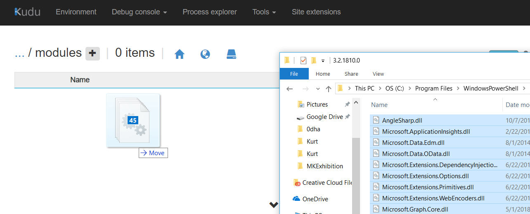Click New folder icon in quick access toolbar
The image size is (530, 214).
[314, 60]
